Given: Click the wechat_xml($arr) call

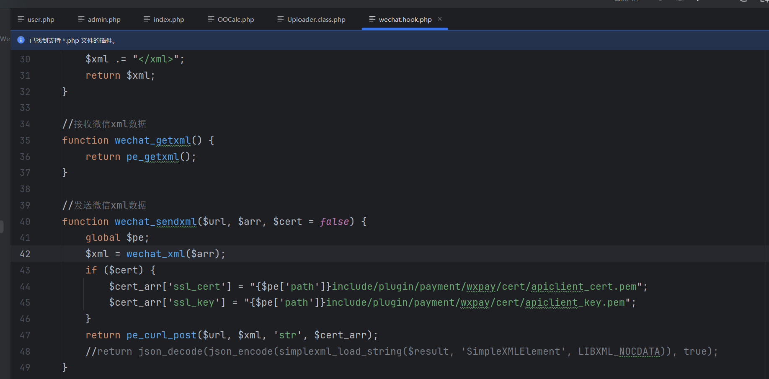Looking at the screenshot, I should click(173, 254).
